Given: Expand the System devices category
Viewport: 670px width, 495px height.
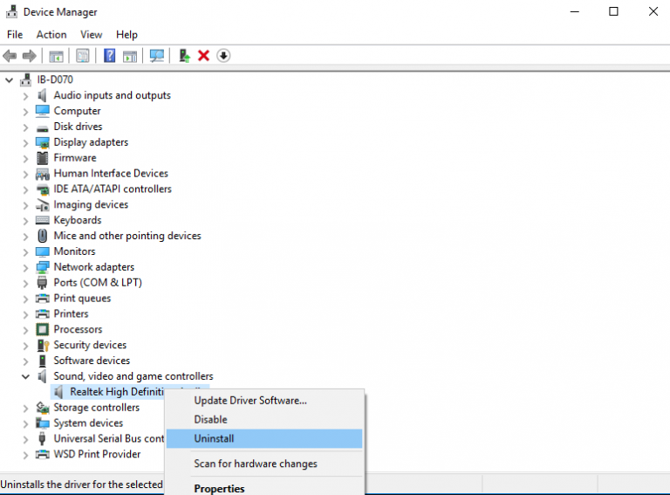Looking at the screenshot, I should tap(25, 423).
